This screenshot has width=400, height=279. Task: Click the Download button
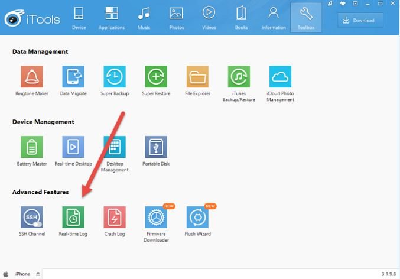(x=360, y=20)
